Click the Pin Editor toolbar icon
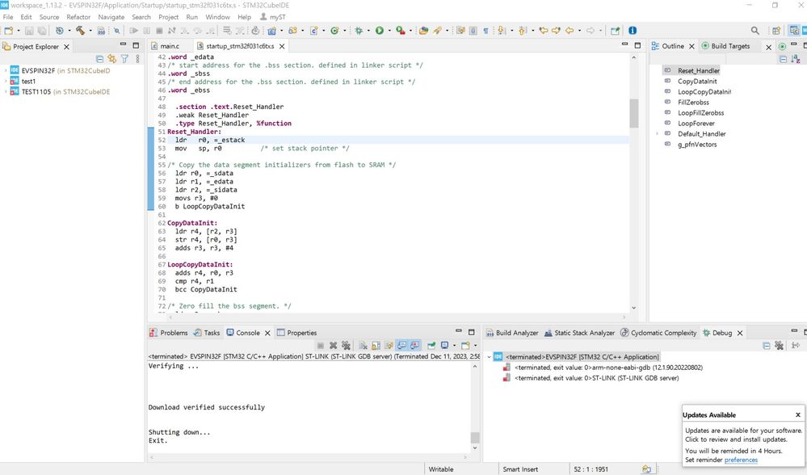Image resolution: width=807 pixels, height=475 pixels. coord(615,31)
